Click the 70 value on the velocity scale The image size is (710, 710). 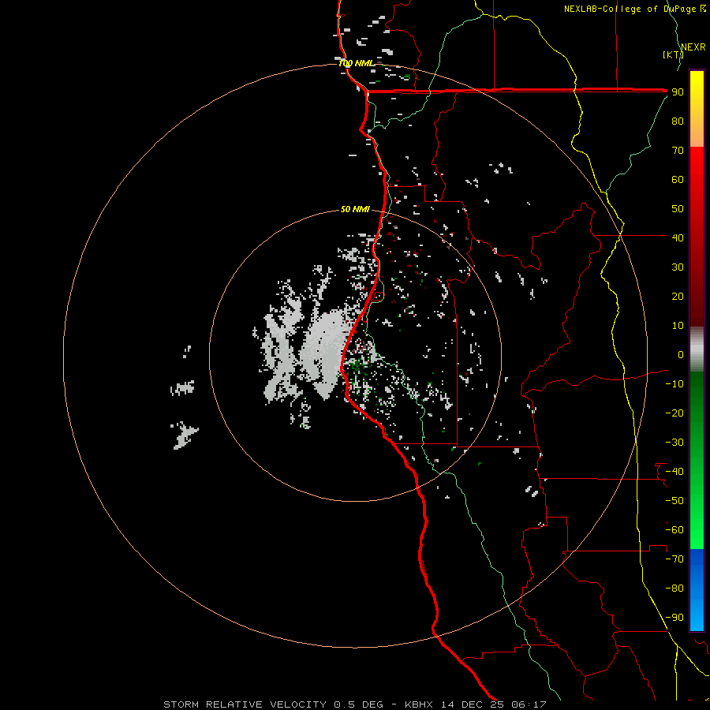click(678, 151)
